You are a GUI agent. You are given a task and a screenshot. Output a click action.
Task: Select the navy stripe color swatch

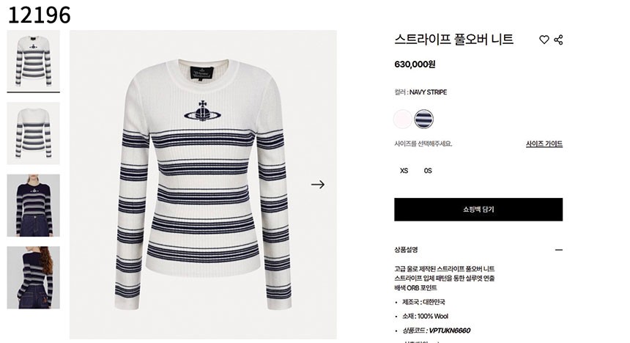[424, 119]
